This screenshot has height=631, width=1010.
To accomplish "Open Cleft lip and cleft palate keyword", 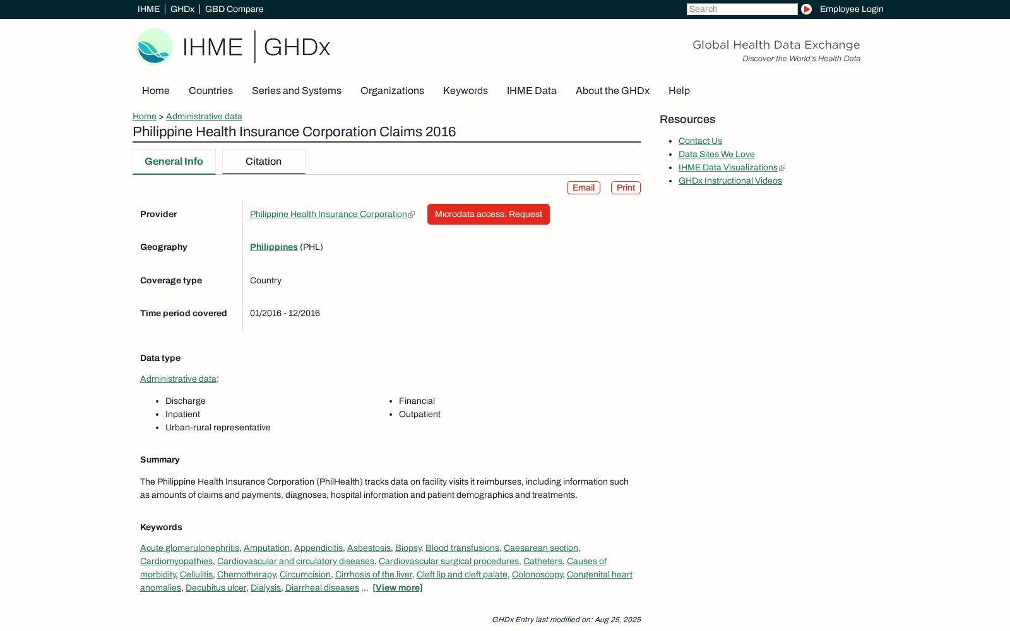I will 462,575.
